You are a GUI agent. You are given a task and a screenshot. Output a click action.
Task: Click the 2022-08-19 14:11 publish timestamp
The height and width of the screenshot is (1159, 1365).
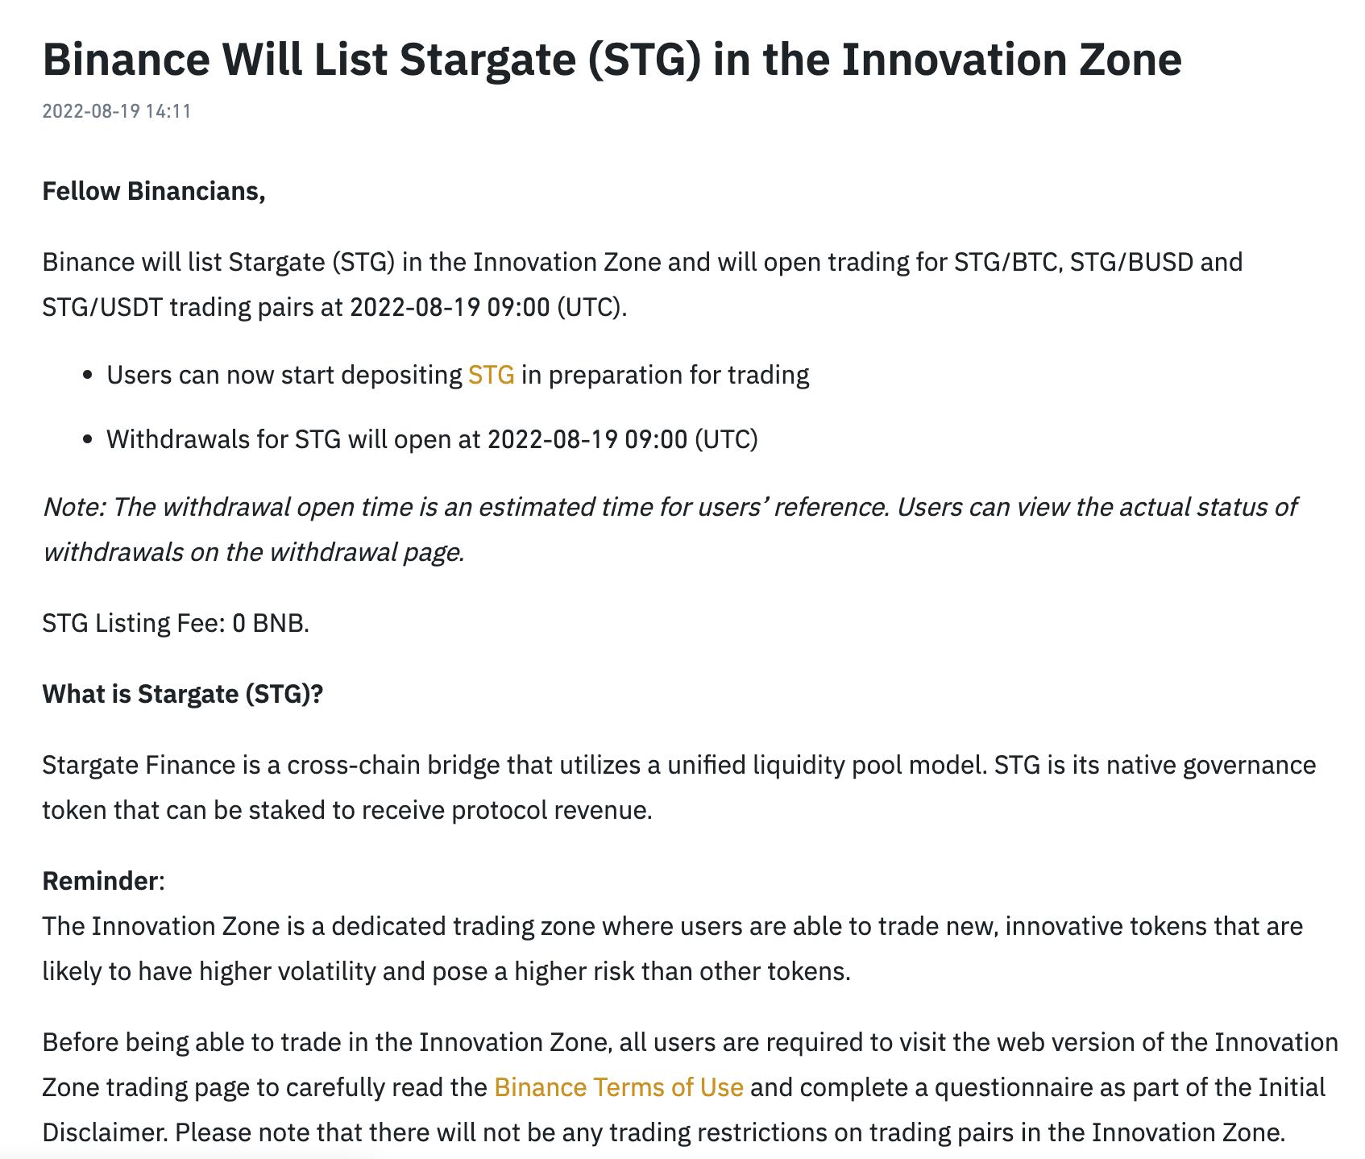click(x=117, y=111)
